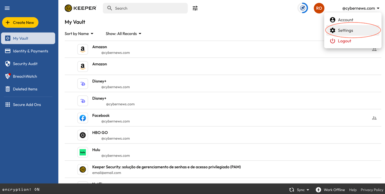Open the Sort by Name dropdown
This screenshot has width=385, height=194.
click(79, 34)
